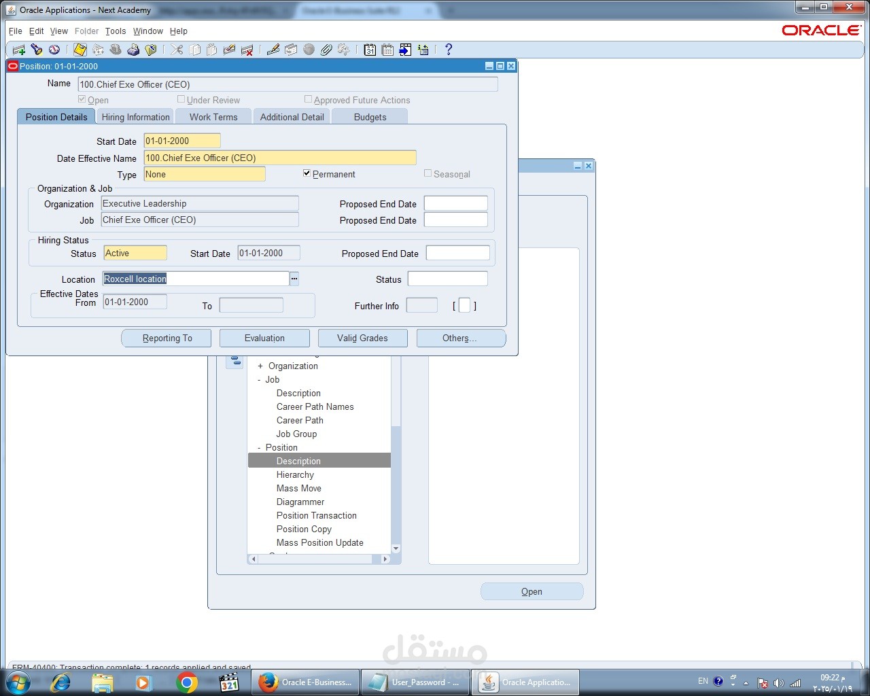This screenshot has height=696, width=870.
Task: Toggle the Approved Future Actions checkbox
Action: point(309,99)
